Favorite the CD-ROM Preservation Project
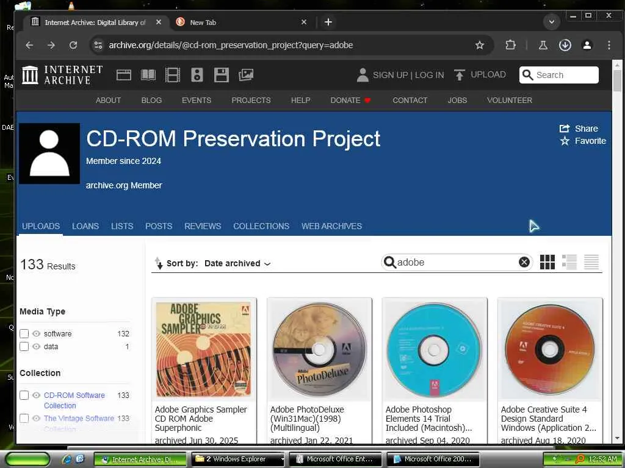 pyautogui.click(x=583, y=141)
